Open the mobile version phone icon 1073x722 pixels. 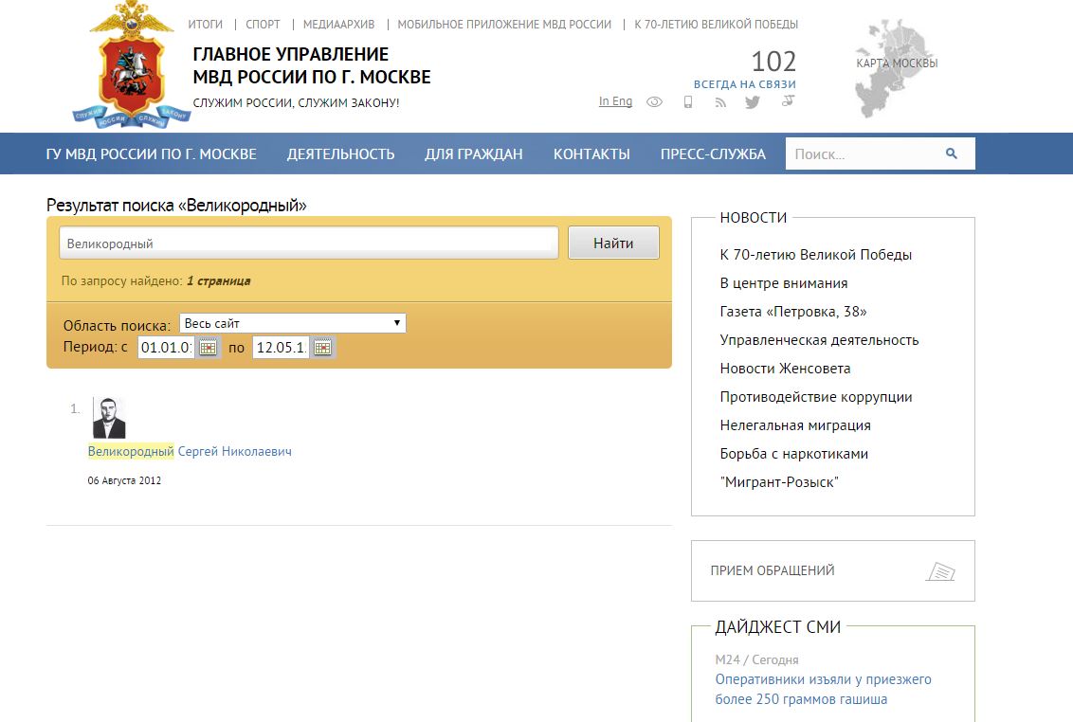(688, 102)
